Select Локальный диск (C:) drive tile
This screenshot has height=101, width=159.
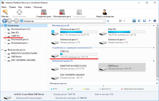point(74,32)
